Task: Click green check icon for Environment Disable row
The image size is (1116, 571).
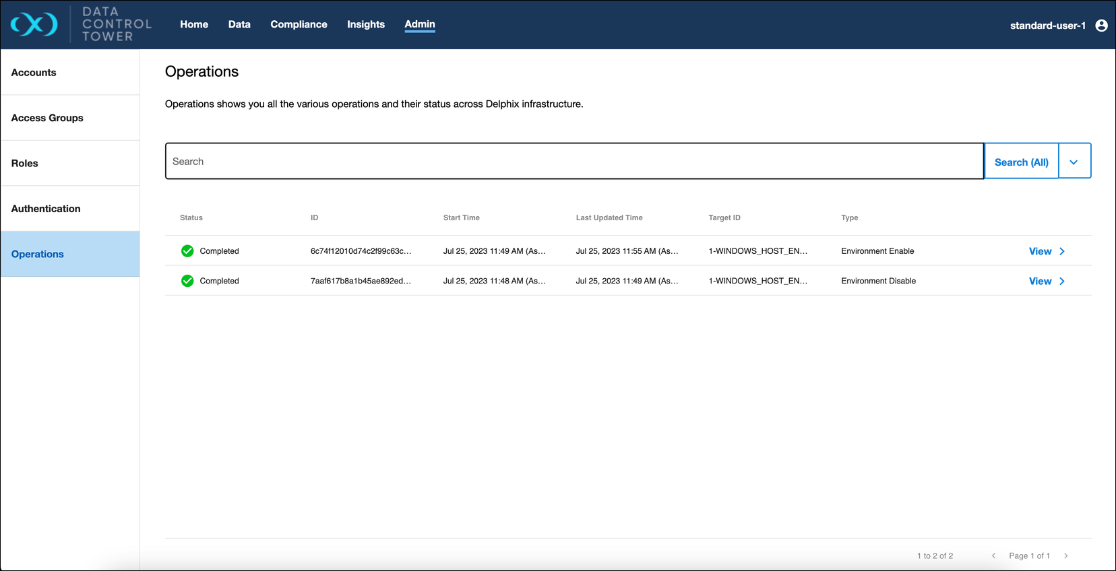Action: 187,281
